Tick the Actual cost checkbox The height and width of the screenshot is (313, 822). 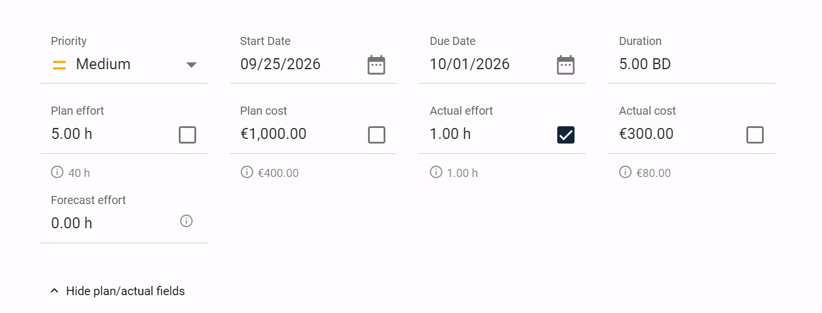(755, 135)
